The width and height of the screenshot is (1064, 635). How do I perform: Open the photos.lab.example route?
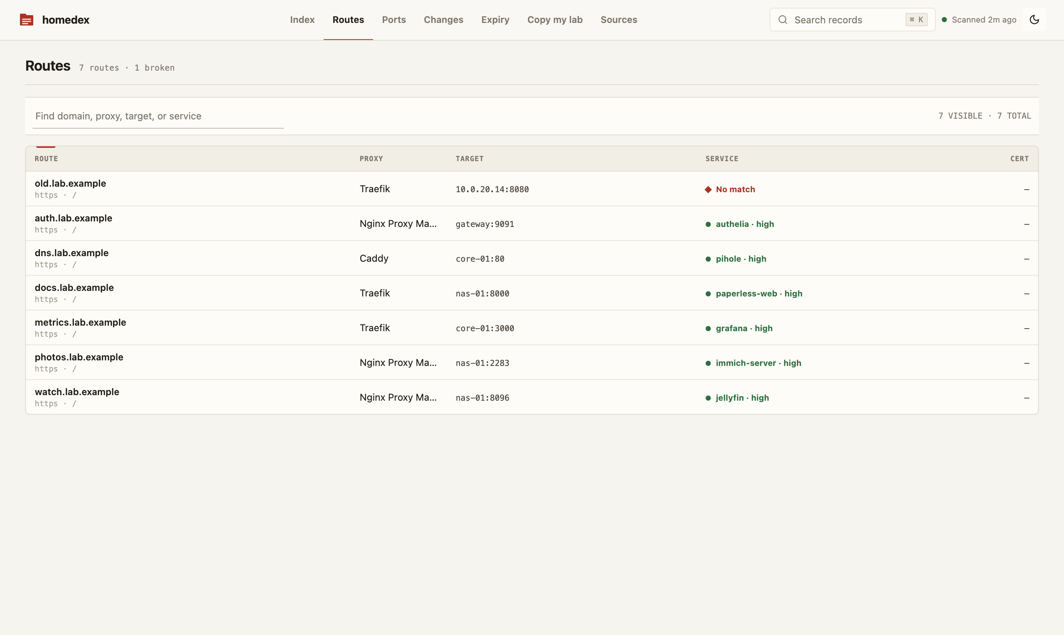click(x=79, y=357)
